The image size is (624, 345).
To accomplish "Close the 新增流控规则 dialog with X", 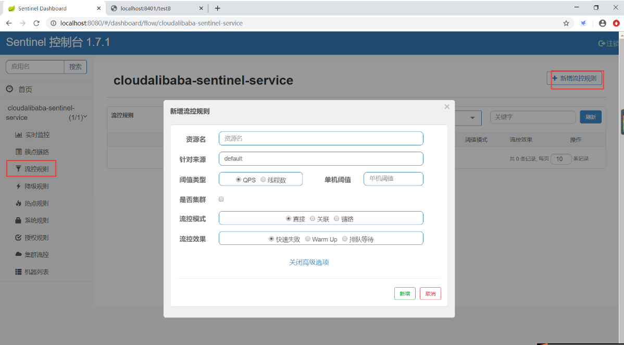I will click(447, 107).
